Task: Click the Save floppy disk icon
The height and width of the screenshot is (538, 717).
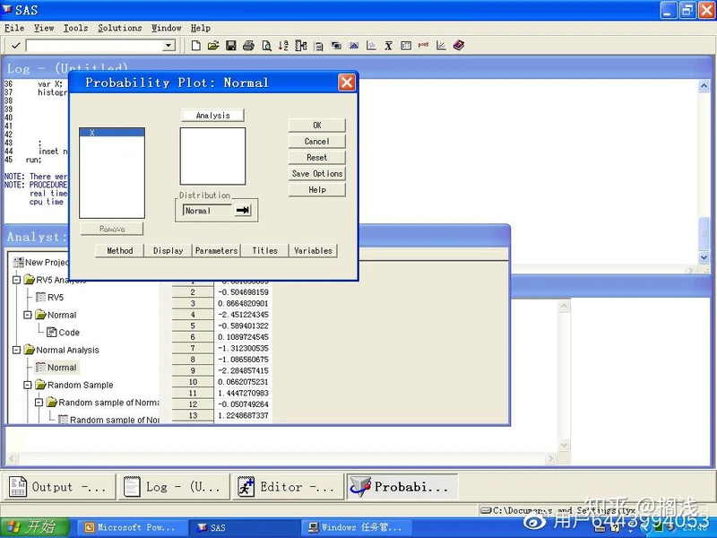Action: pos(231,46)
